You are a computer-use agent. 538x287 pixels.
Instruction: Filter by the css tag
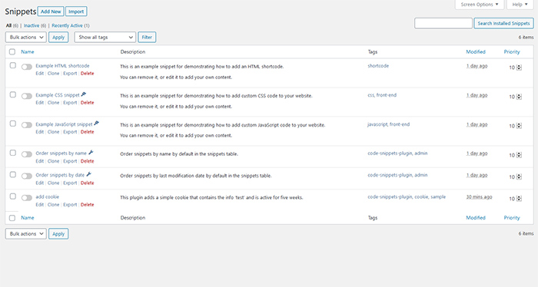tap(371, 95)
